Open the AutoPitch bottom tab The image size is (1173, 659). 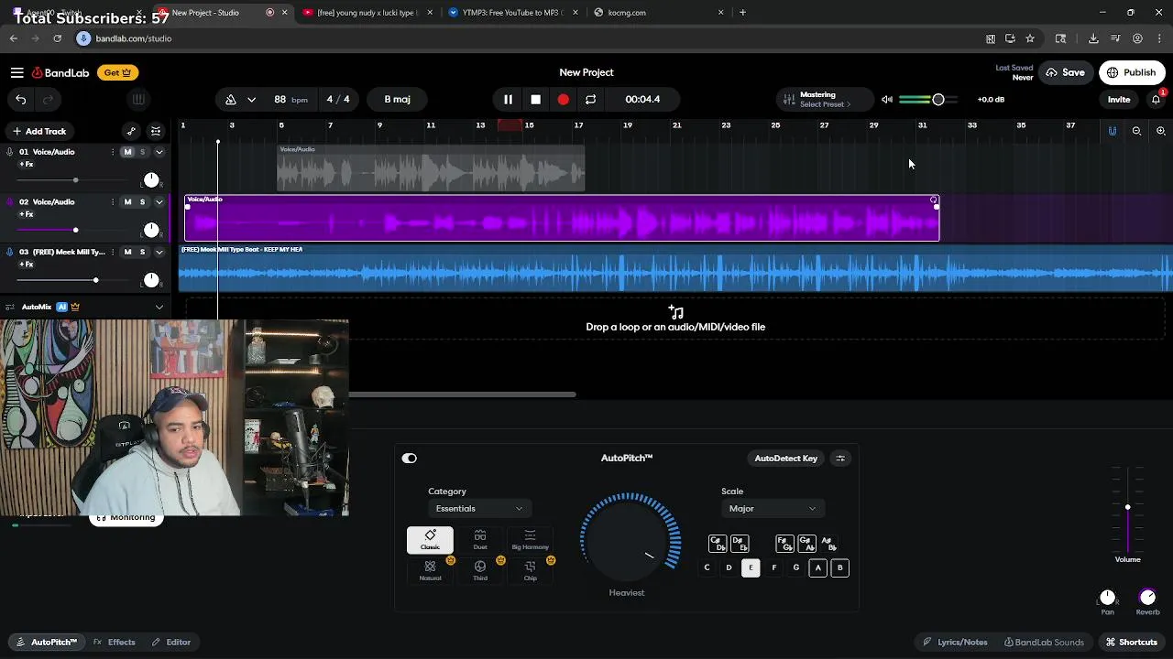coord(47,643)
